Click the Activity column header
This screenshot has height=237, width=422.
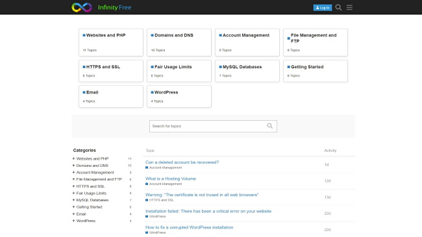click(x=330, y=151)
